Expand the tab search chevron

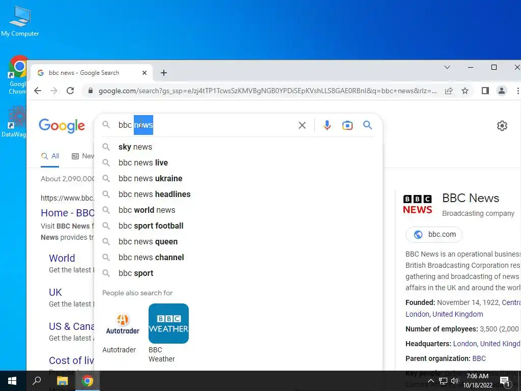click(447, 68)
